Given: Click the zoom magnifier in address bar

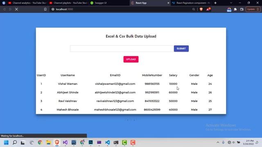Looking at the screenshot, I should [194, 9].
